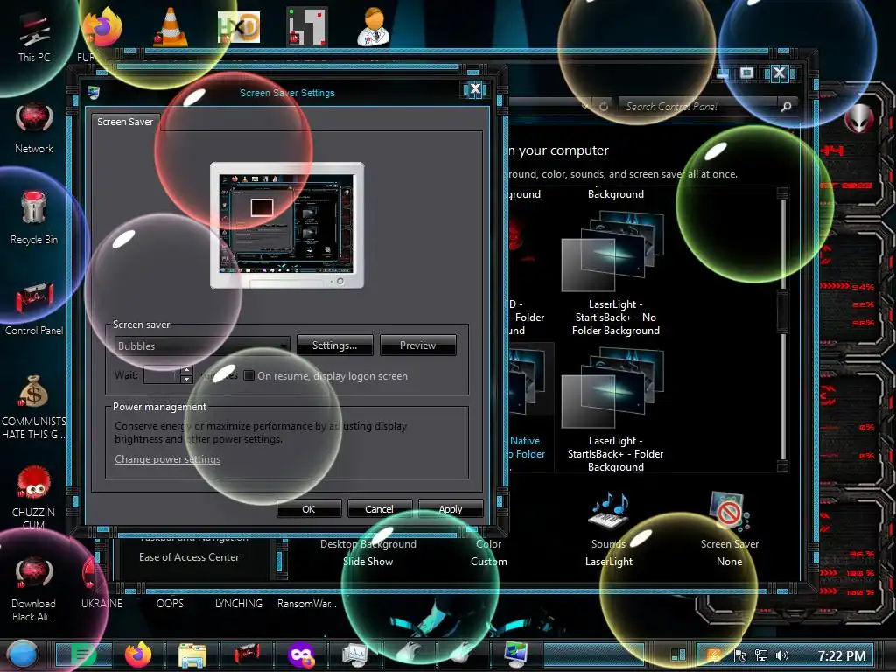This screenshot has width=896, height=672.
Task: Click the network tray icon
Action: coord(761,655)
